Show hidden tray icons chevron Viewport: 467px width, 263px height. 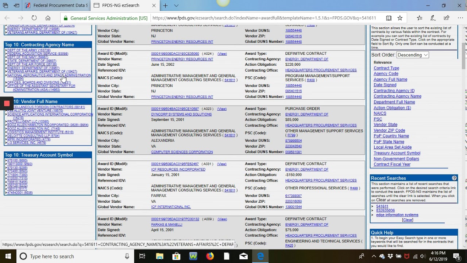click(374, 256)
